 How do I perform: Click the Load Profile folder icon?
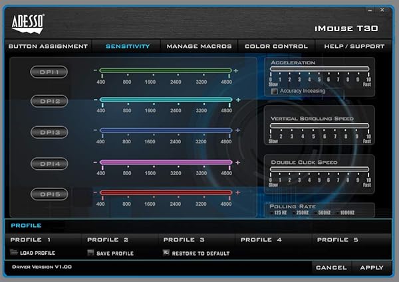[x=14, y=253]
